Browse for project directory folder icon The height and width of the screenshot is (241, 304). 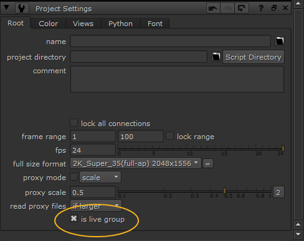coord(216,57)
